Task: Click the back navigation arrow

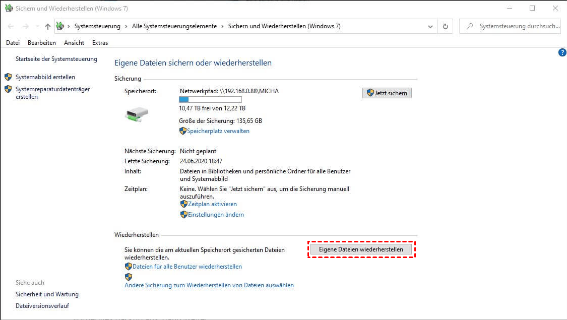Action: point(11,26)
